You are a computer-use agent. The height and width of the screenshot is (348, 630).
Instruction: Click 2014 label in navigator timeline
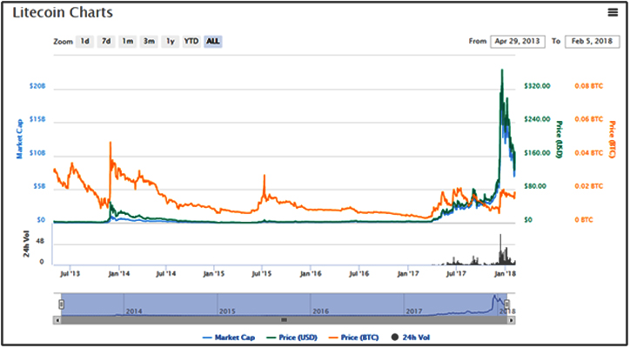click(x=135, y=311)
